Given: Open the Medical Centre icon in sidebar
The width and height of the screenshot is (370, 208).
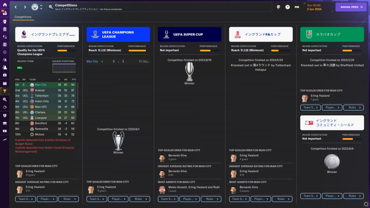Looking at the screenshot, I should [x=5, y=75].
